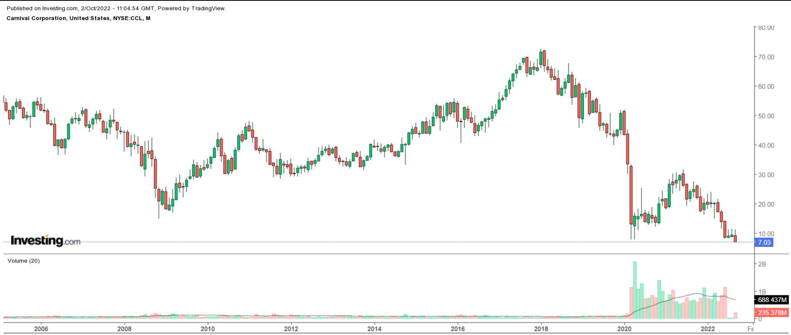The width and height of the screenshot is (791, 335).
Task: Click the 20.00 price axis label
Action: (x=766, y=204)
